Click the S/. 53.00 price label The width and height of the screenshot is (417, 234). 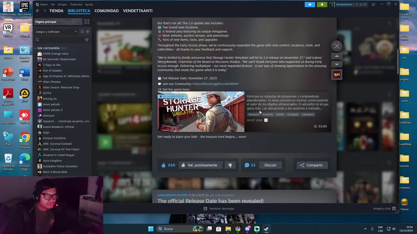pyautogui.click(x=320, y=126)
